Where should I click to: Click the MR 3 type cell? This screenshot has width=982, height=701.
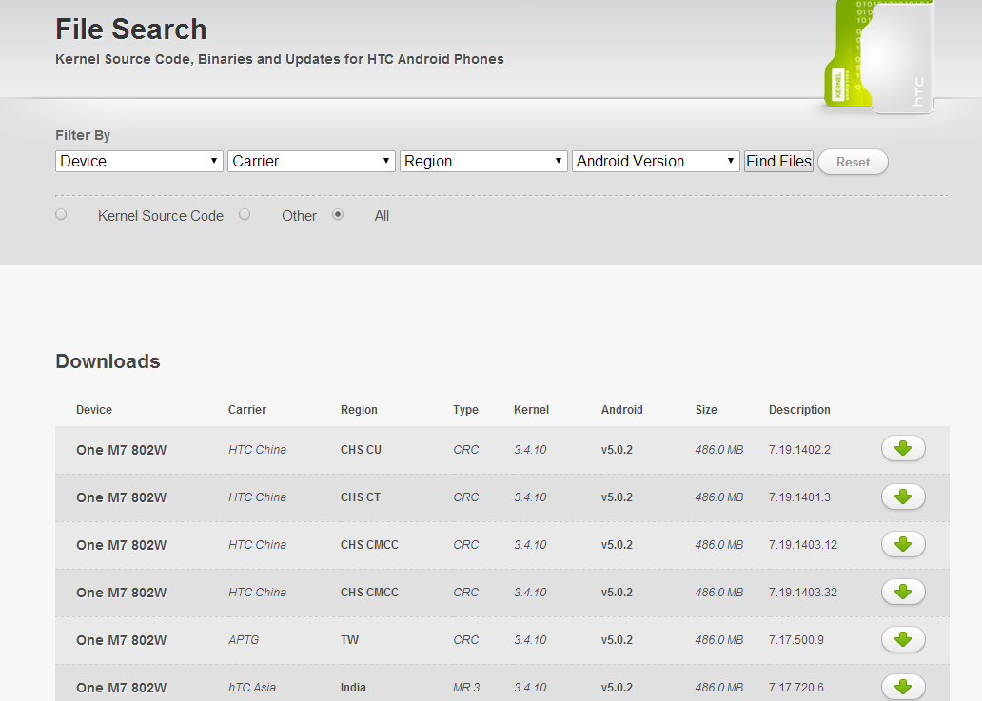point(466,688)
